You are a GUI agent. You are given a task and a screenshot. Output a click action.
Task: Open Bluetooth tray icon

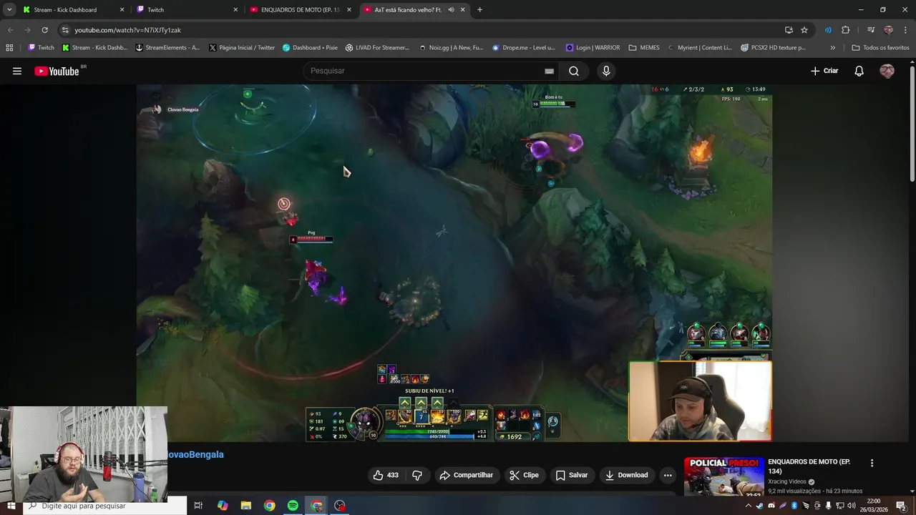(794, 506)
